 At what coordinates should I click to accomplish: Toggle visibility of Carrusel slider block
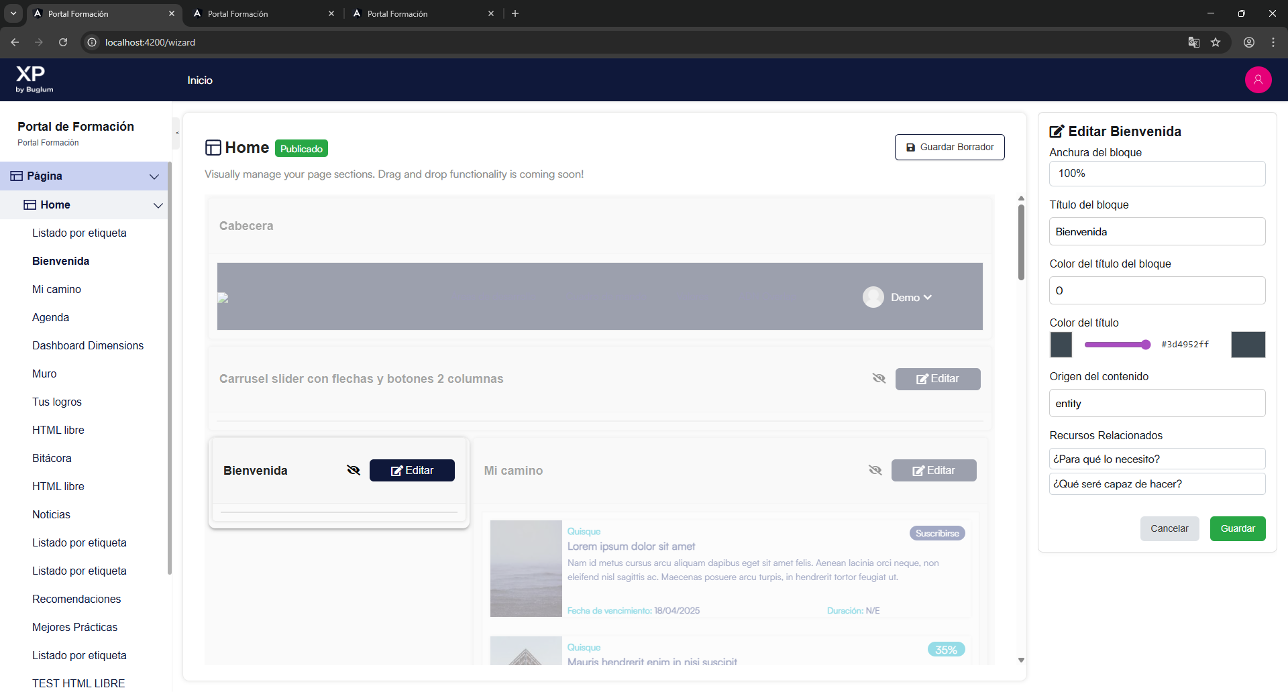coord(879,378)
